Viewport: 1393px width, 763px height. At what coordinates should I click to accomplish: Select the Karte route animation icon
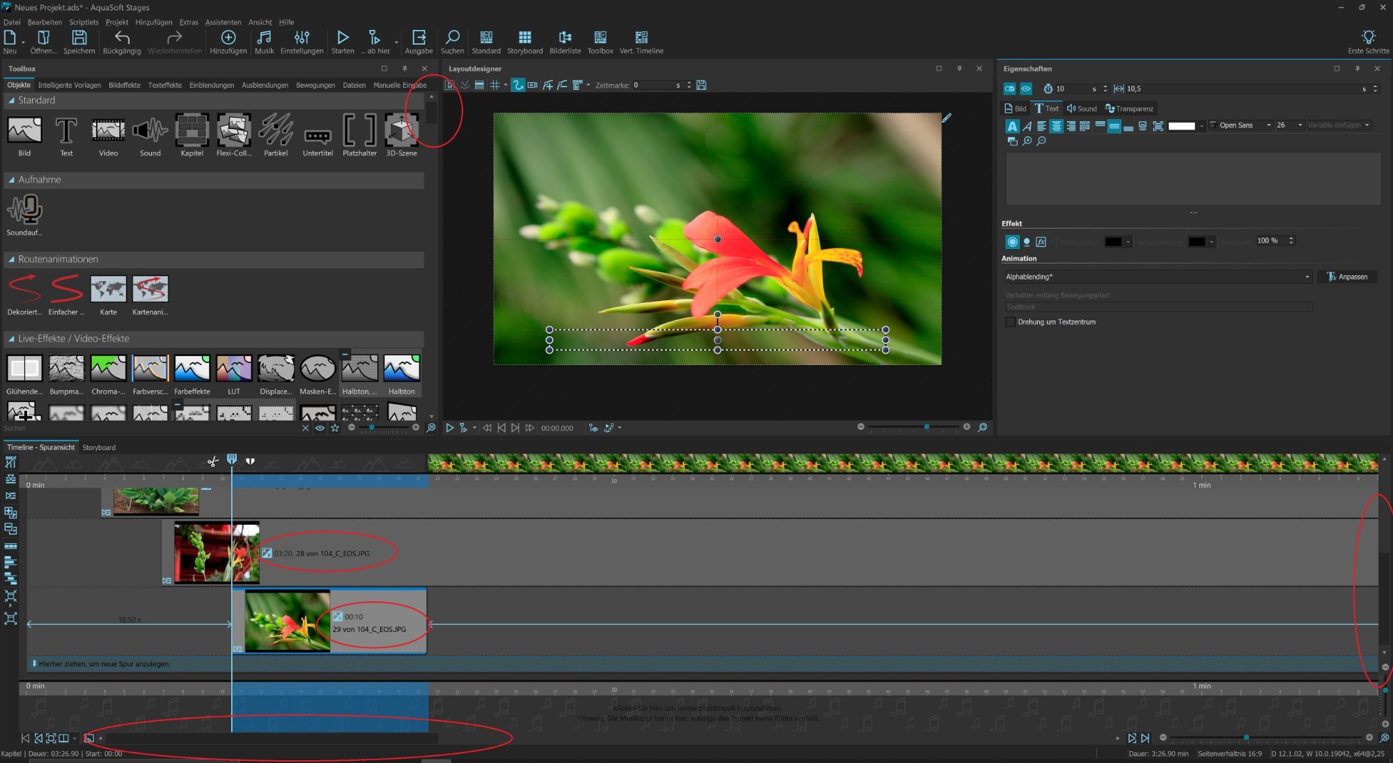(108, 289)
